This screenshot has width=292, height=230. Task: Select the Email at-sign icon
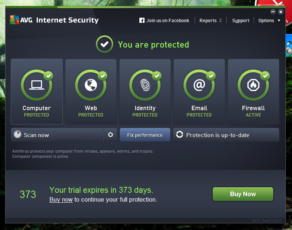click(x=199, y=85)
